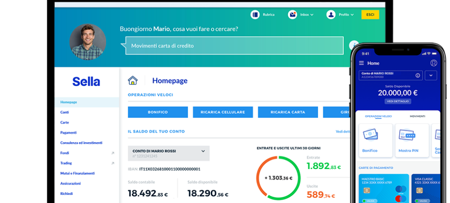The height and width of the screenshot is (203, 450).
Task: Switch to the Movimenti tab on phone
Action: point(417,116)
